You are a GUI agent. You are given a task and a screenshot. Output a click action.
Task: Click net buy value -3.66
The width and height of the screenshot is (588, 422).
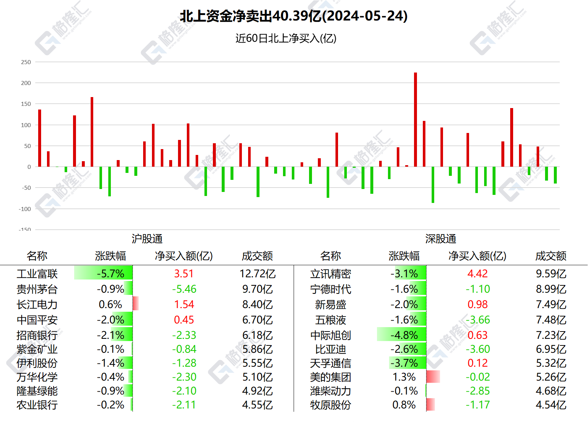(x=478, y=320)
